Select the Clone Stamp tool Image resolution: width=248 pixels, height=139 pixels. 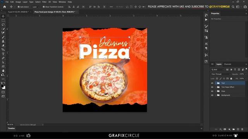(x=3, y=41)
